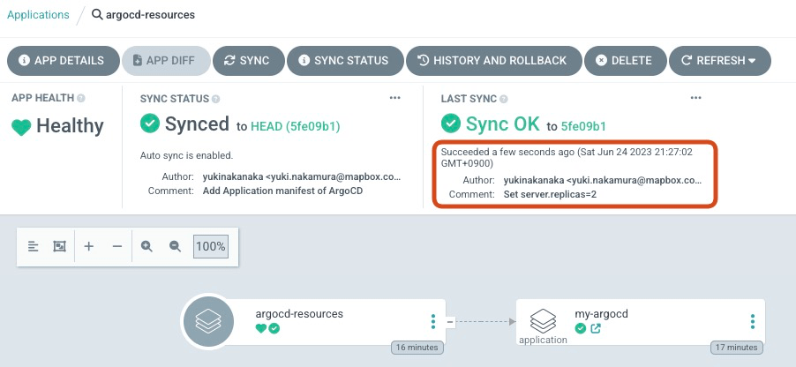Open the Last Sync panel ellipsis menu

pyautogui.click(x=695, y=98)
